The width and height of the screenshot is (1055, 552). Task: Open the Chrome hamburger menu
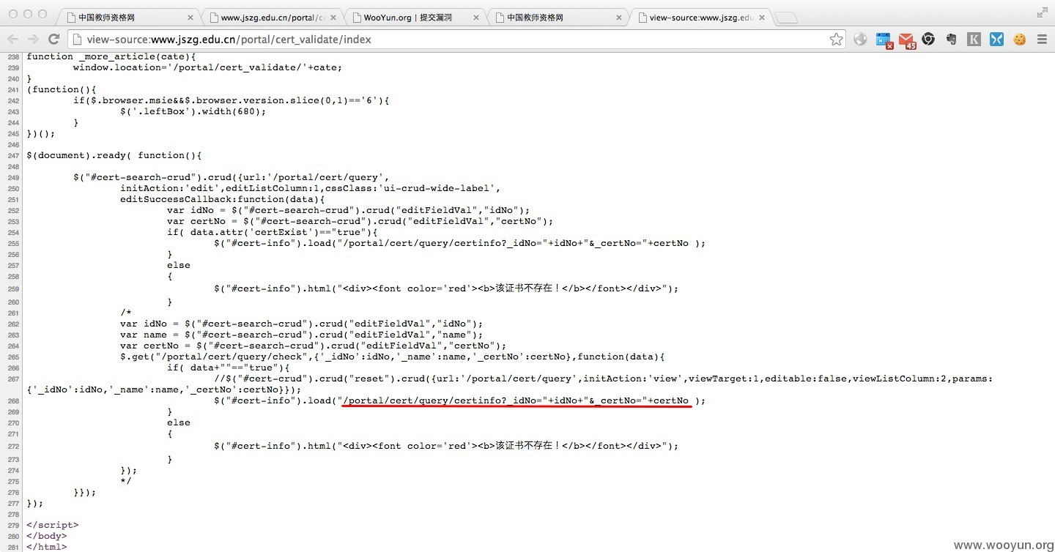tap(1042, 40)
